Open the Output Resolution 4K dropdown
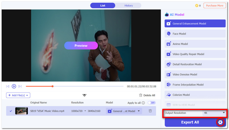The width and height of the screenshot is (229, 130). coord(214,113)
